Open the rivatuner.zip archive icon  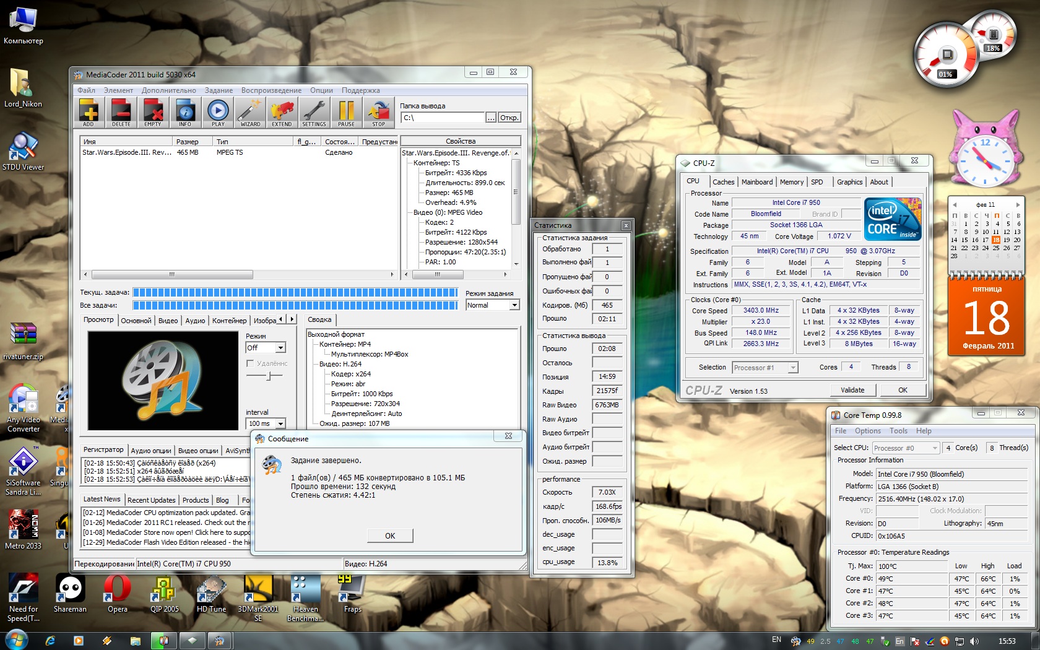coord(24,340)
